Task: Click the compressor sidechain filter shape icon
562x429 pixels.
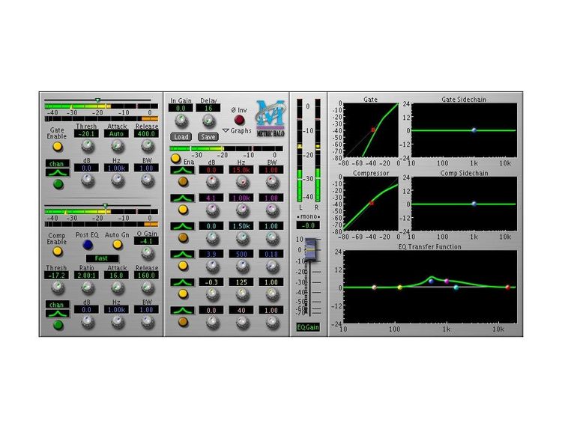Action: point(57,314)
